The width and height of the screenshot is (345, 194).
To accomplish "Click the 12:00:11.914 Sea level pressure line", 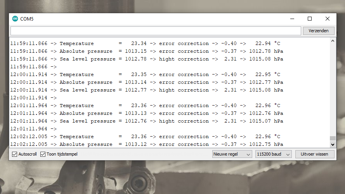I will click(146, 90).
